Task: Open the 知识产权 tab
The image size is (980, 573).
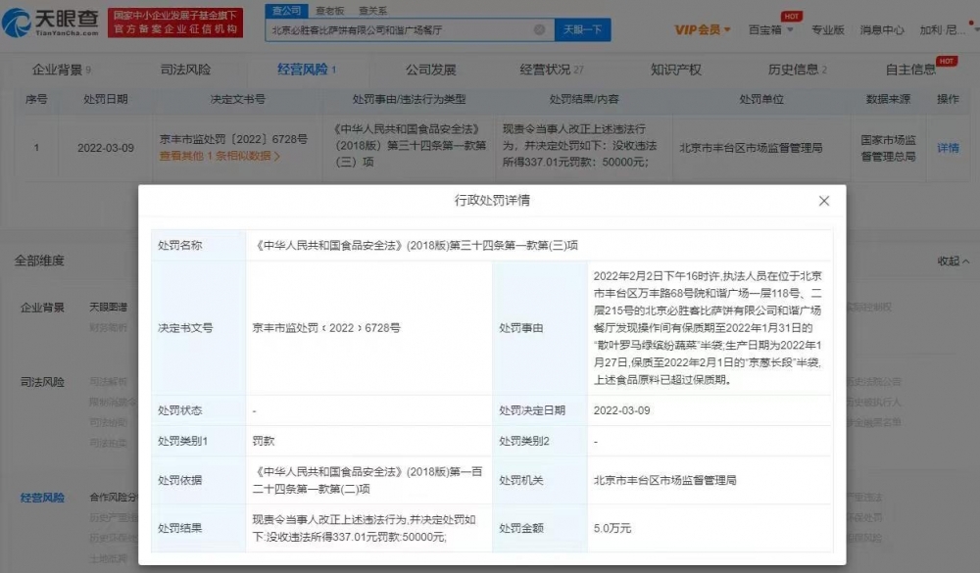Action: click(x=675, y=70)
